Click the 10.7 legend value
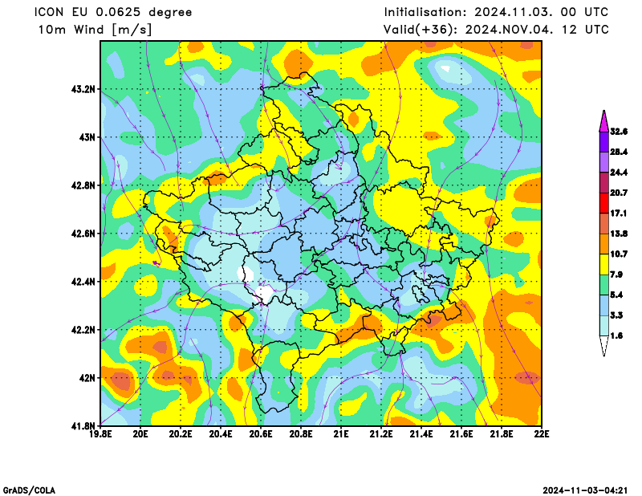This screenshot has width=642, height=496. (619, 254)
